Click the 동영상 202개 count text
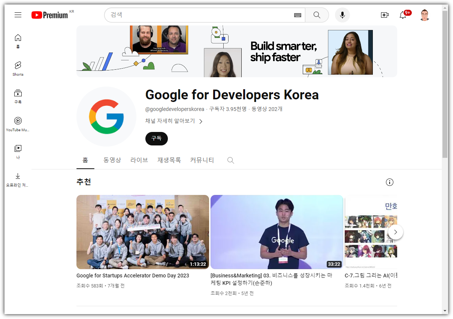Viewport: 453px width, 319px height. point(267,109)
